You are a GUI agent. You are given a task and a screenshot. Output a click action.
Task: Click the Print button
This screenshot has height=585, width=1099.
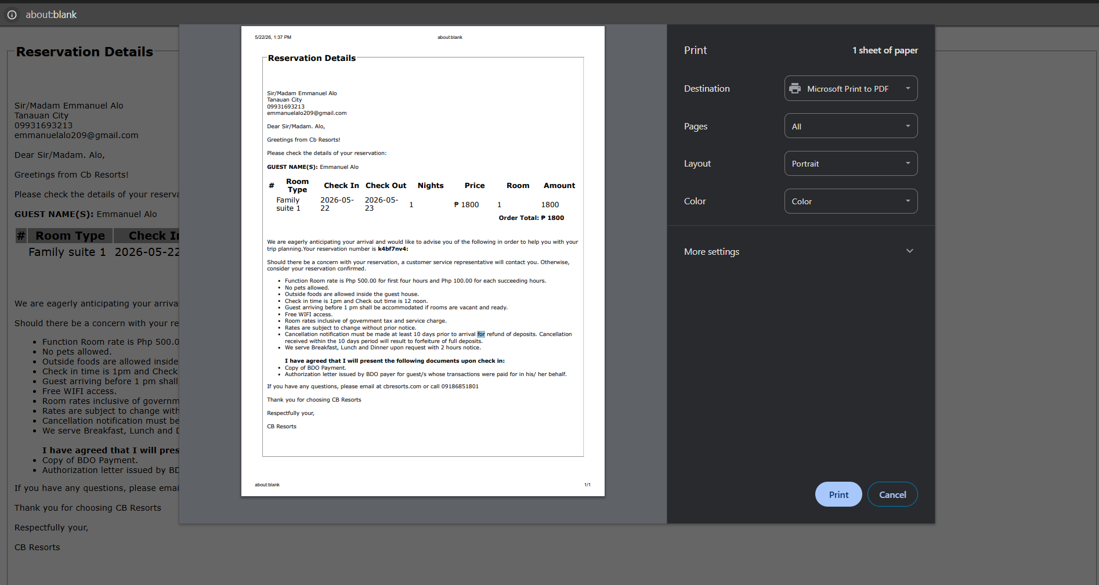838,494
